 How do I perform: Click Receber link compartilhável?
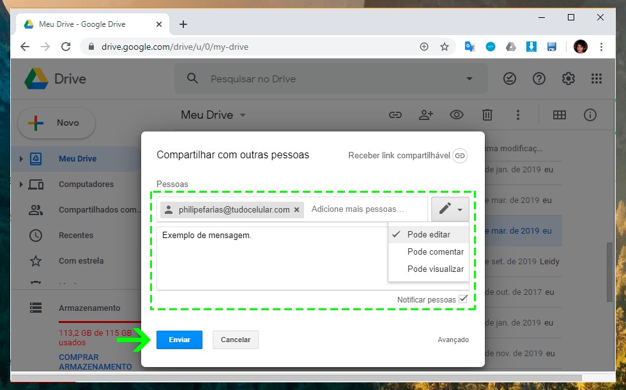click(x=399, y=156)
